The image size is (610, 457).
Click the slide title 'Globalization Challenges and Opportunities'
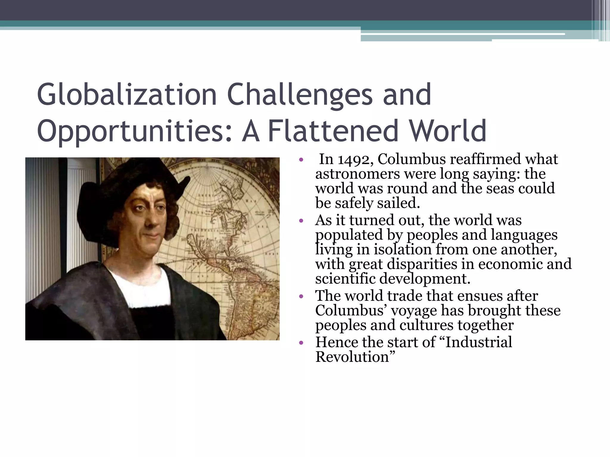pyautogui.click(x=262, y=113)
